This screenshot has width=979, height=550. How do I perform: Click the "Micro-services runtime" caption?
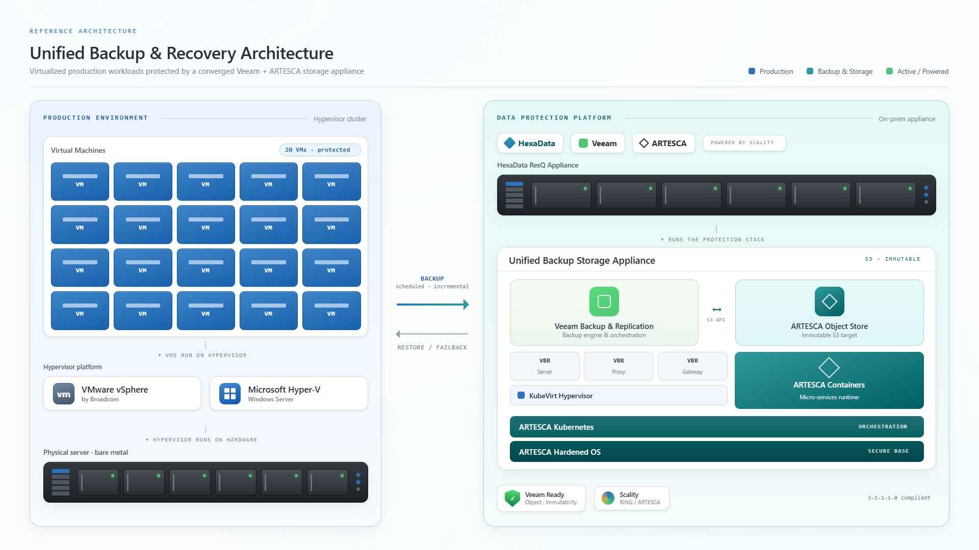(829, 397)
